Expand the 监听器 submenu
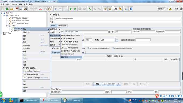This screenshot has height=103, width=183. tap(55, 45)
